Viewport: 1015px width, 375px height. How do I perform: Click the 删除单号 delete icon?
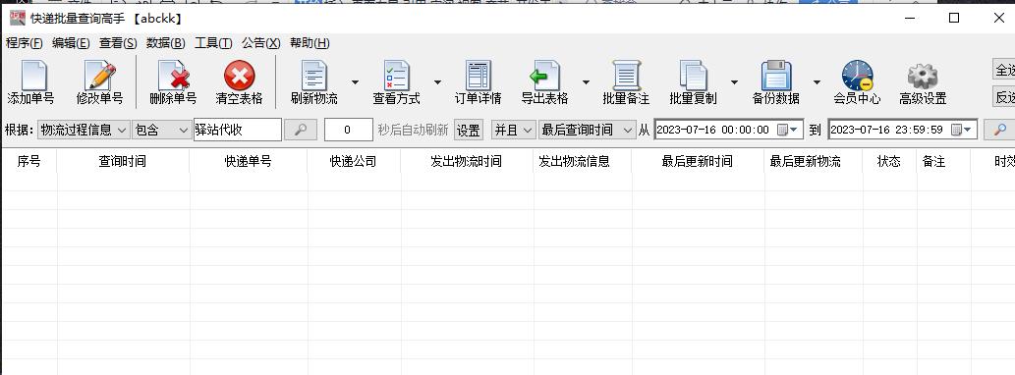[174, 76]
